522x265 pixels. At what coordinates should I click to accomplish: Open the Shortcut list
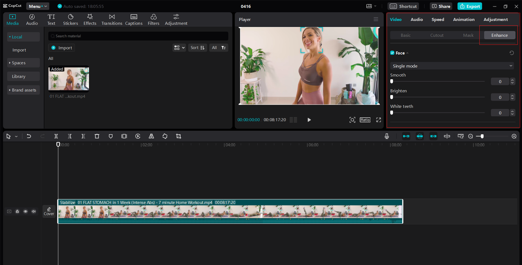[x=404, y=6]
